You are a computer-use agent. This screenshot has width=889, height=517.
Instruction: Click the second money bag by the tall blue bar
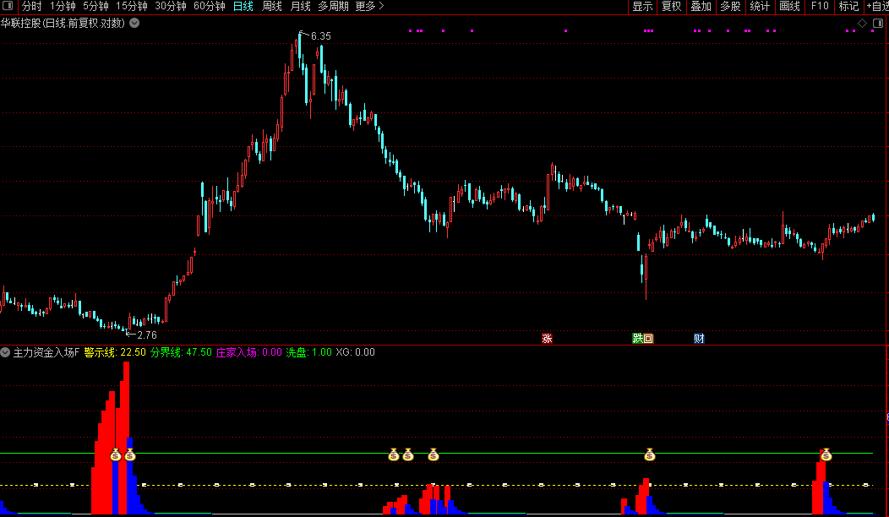point(130,454)
